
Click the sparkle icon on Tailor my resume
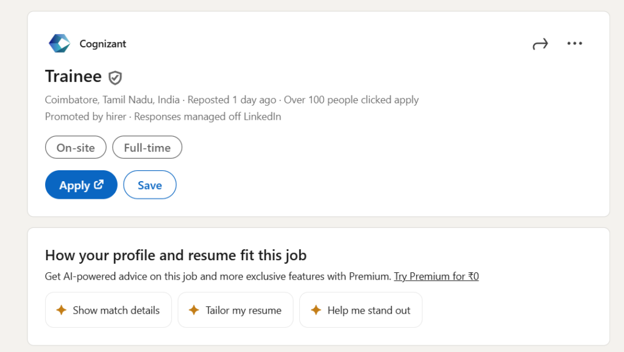click(194, 310)
